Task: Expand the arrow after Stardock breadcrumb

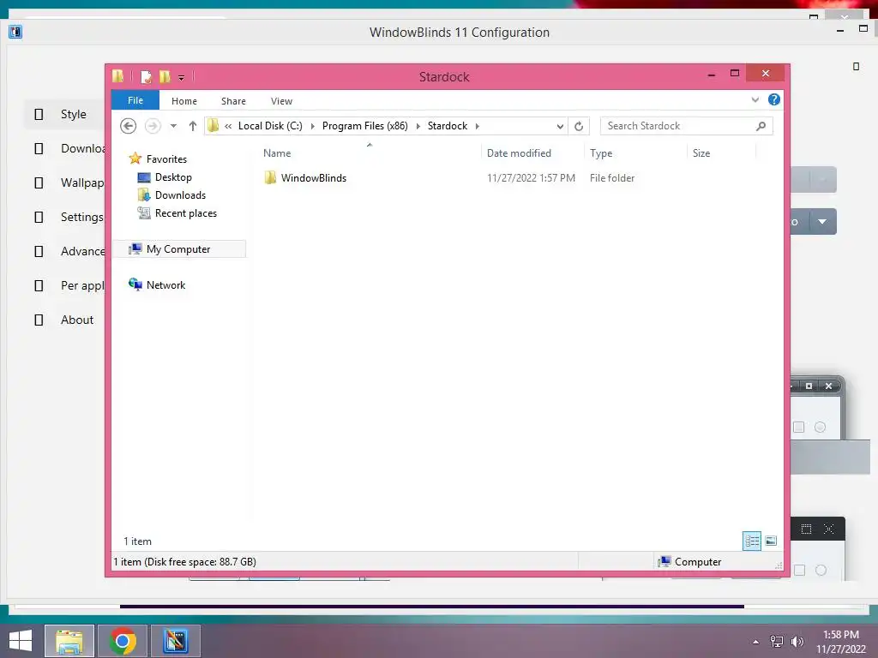Action: tap(477, 126)
